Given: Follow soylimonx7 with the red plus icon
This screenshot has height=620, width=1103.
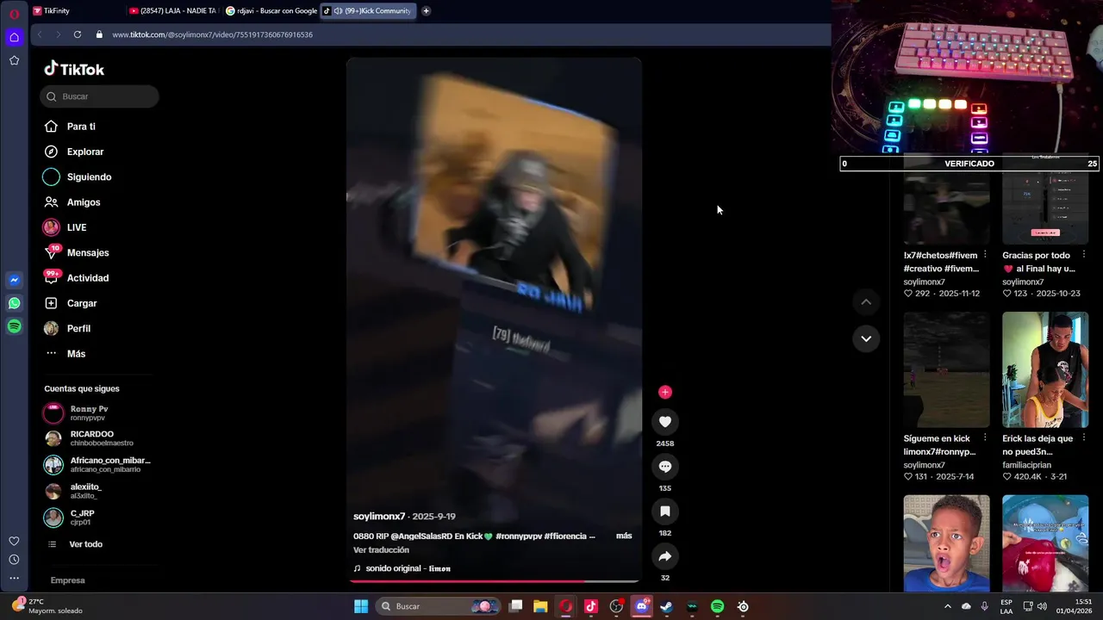Looking at the screenshot, I should pyautogui.click(x=664, y=392).
